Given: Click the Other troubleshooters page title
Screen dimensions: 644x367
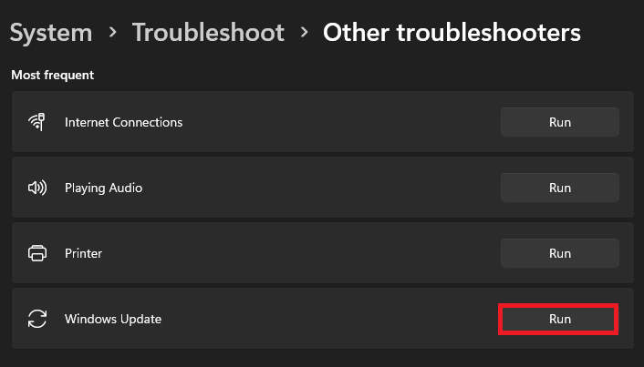Looking at the screenshot, I should [452, 34].
